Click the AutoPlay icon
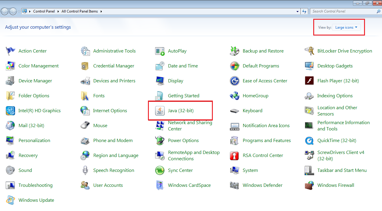This screenshot has width=382, height=211. pyautogui.click(x=160, y=51)
